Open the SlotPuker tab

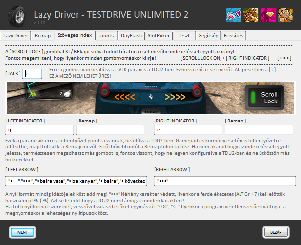click(159, 36)
